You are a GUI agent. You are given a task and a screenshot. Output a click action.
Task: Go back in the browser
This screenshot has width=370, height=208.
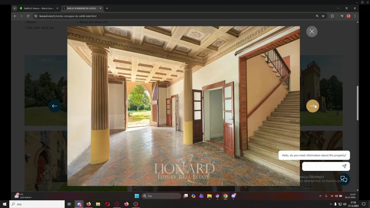15,16
